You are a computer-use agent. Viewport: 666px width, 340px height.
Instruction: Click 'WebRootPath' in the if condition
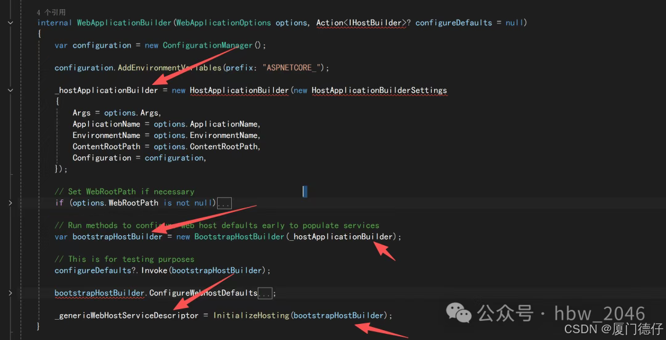pyautogui.click(x=133, y=203)
